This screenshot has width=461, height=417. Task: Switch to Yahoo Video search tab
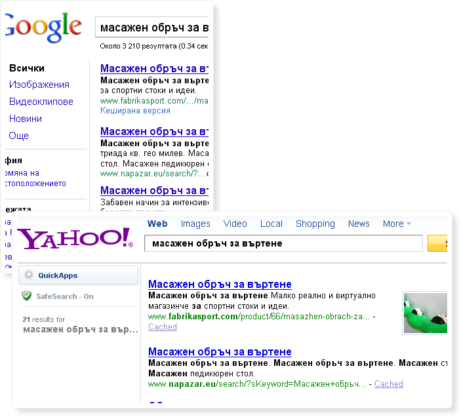click(235, 224)
